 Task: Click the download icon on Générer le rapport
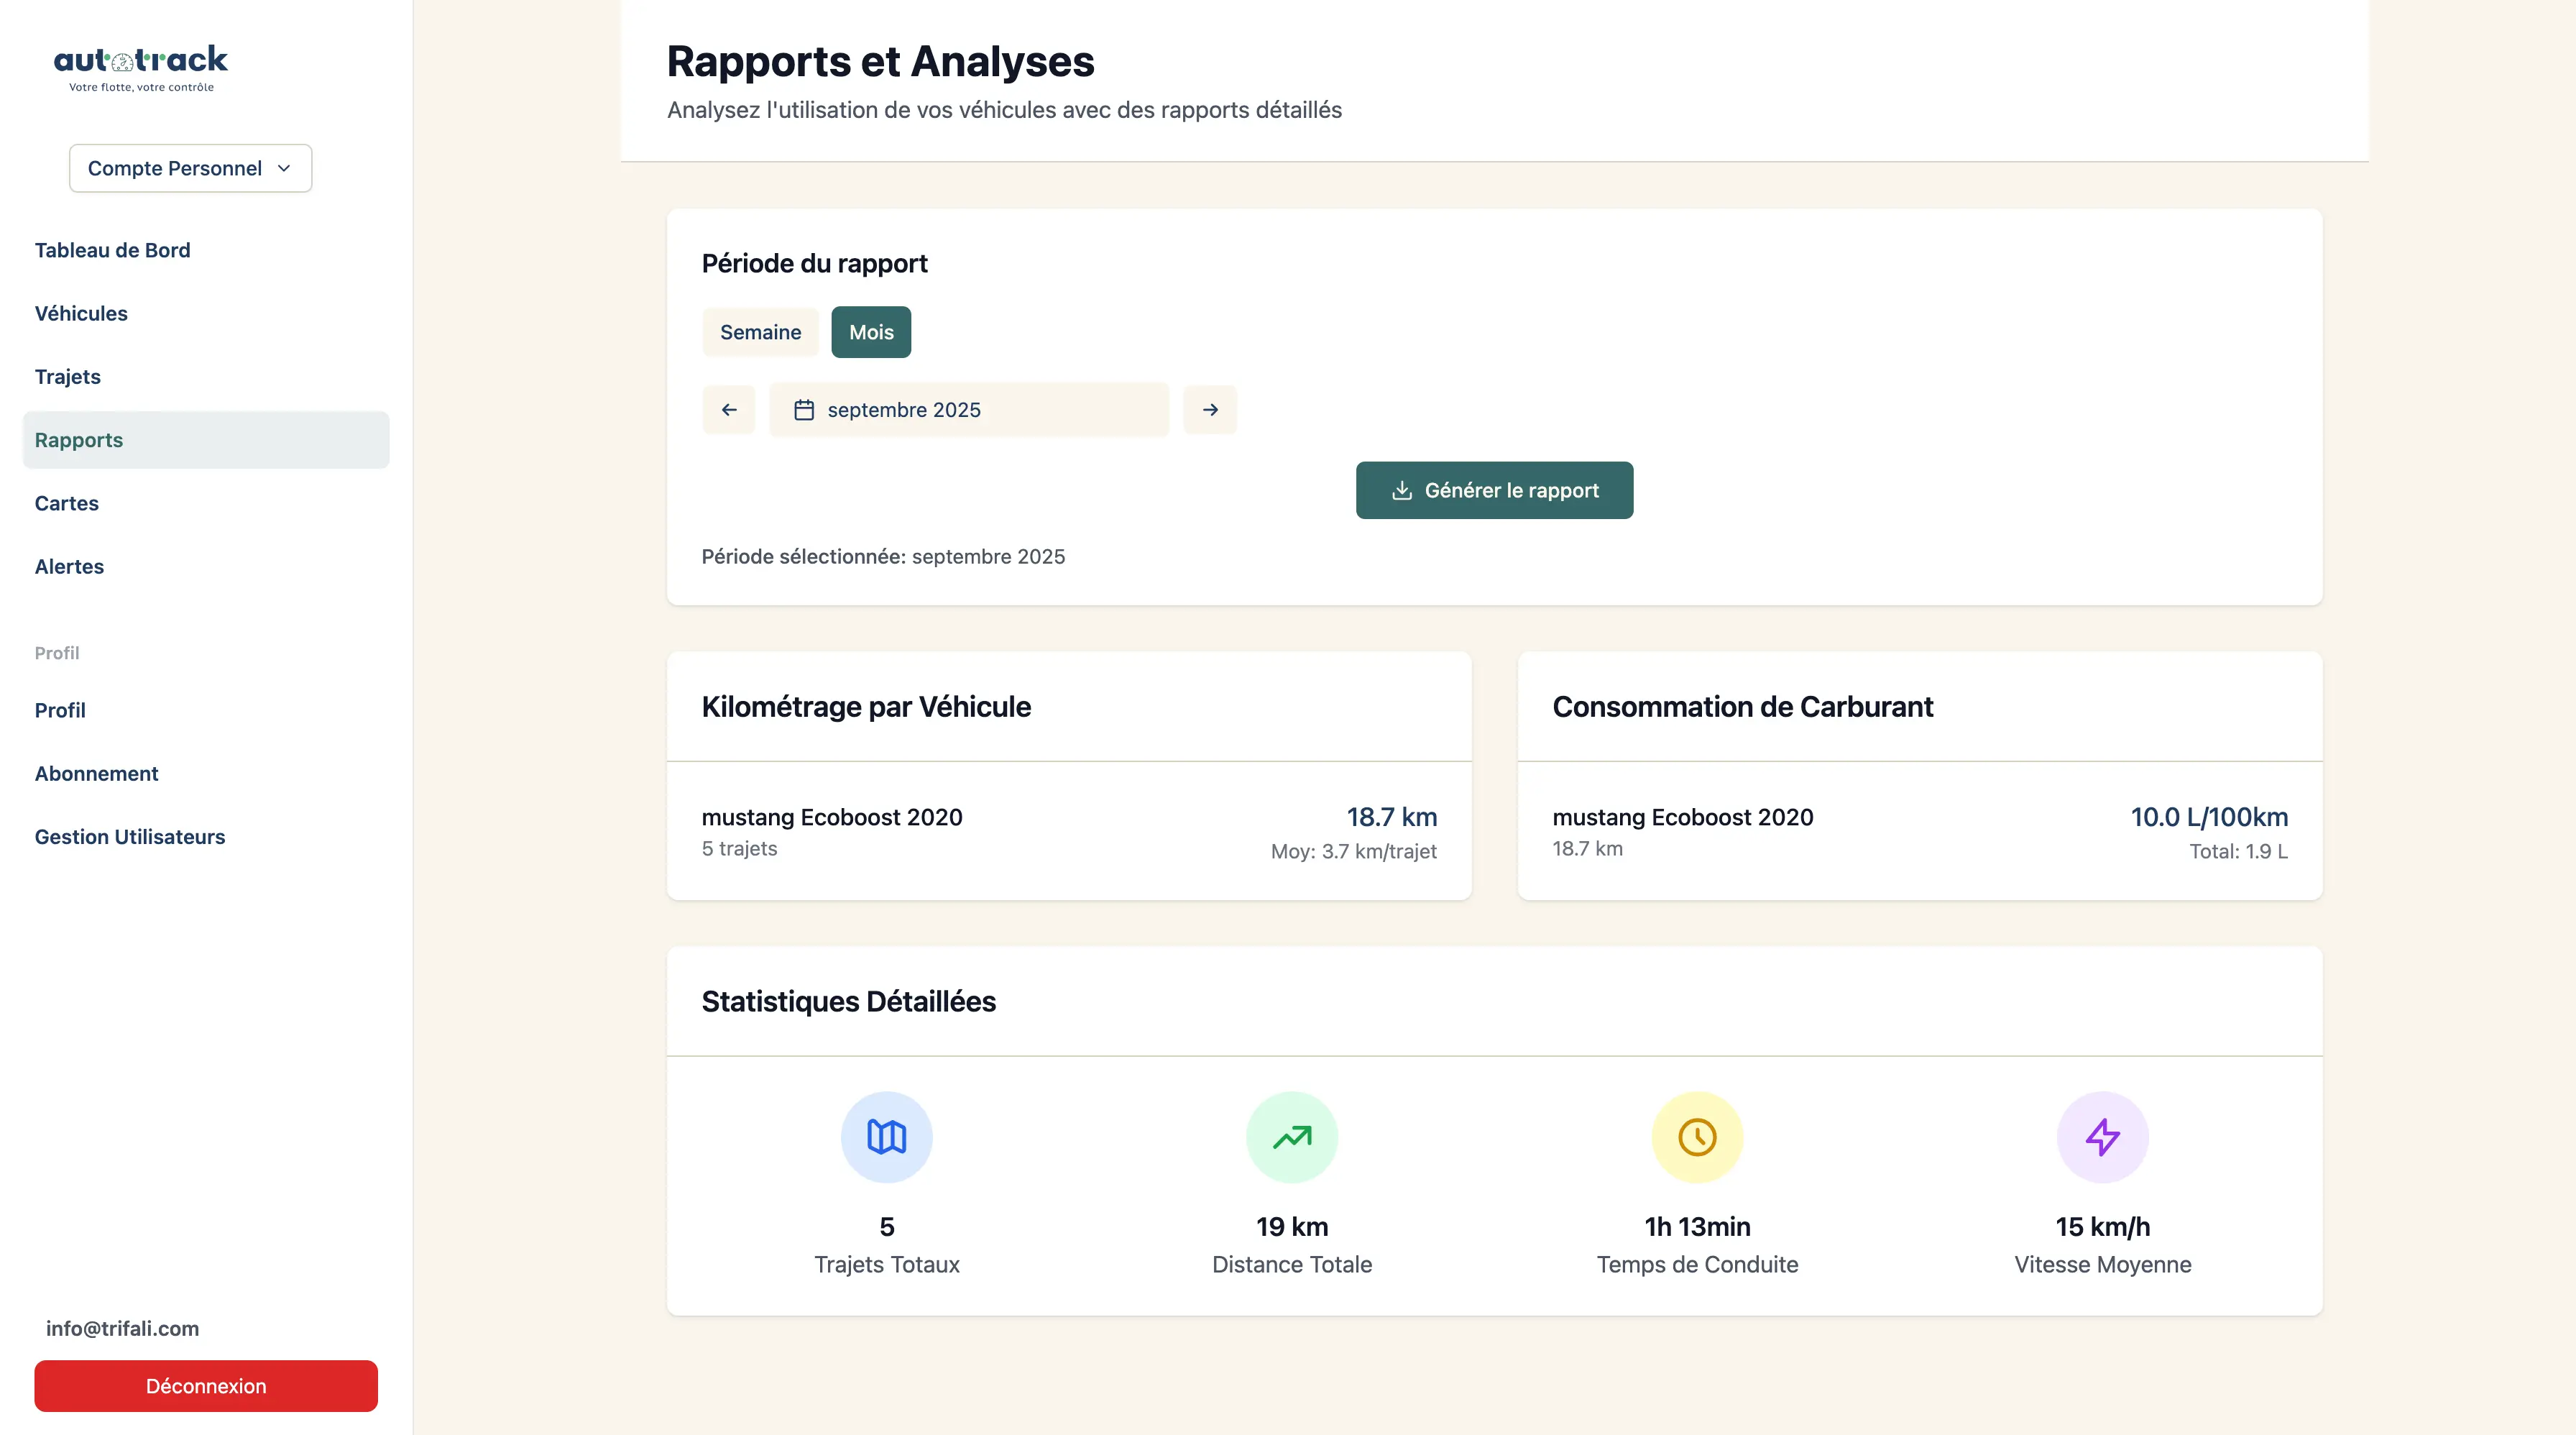click(x=1402, y=490)
